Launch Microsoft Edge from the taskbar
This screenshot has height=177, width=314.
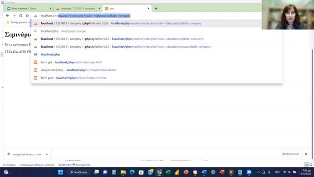pyautogui.click(x=132, y=172)
